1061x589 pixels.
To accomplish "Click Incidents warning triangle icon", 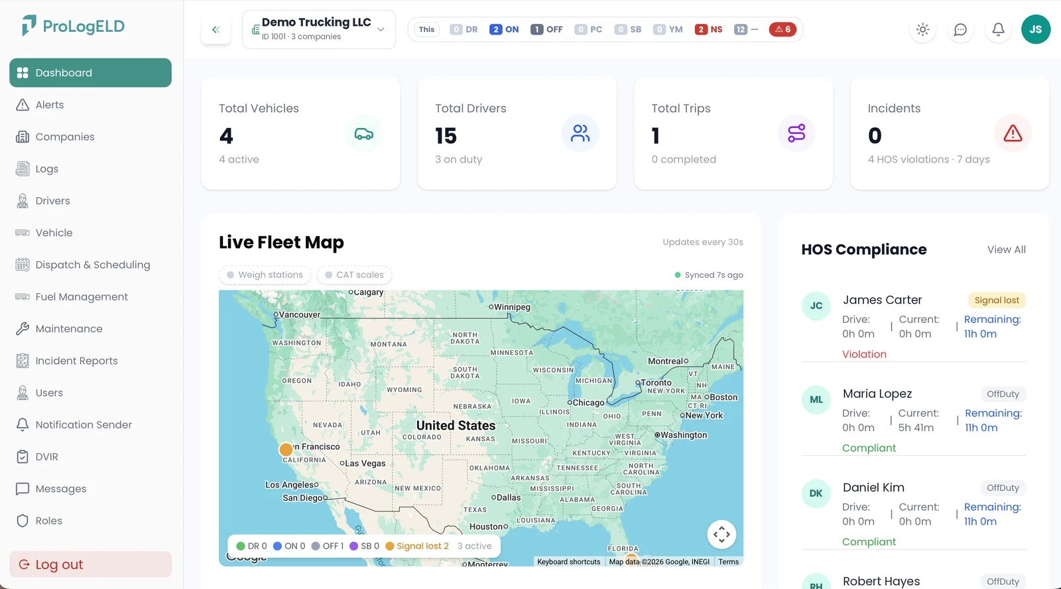I will pyautogui.click(x=1013, y=133).
